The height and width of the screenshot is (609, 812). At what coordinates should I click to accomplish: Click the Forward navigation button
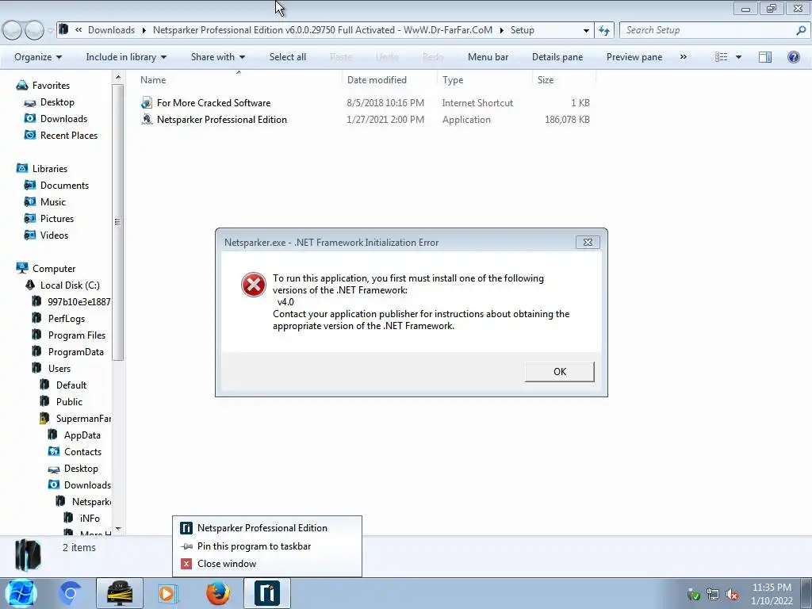(x=34, y=31)
